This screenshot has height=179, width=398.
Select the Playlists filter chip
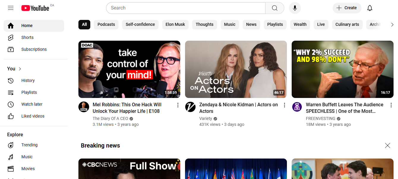[x=275, y=25]
